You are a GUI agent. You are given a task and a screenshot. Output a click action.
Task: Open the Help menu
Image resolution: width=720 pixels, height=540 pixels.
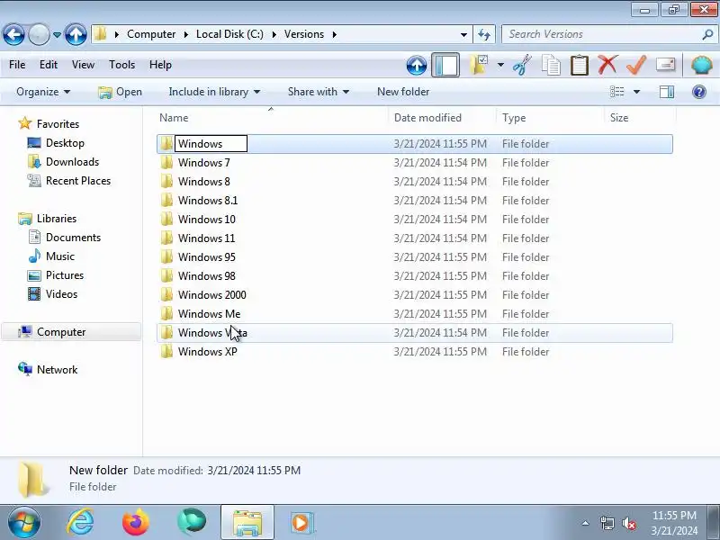tap(160, 65)
